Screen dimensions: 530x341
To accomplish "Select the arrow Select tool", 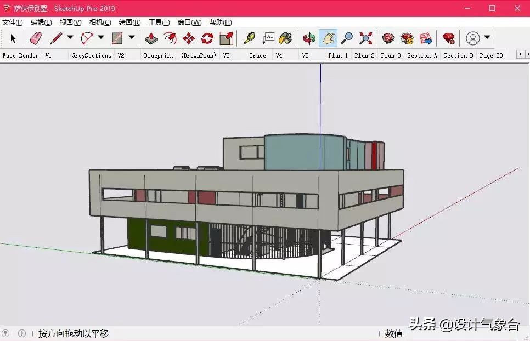I will click(13, 38).
